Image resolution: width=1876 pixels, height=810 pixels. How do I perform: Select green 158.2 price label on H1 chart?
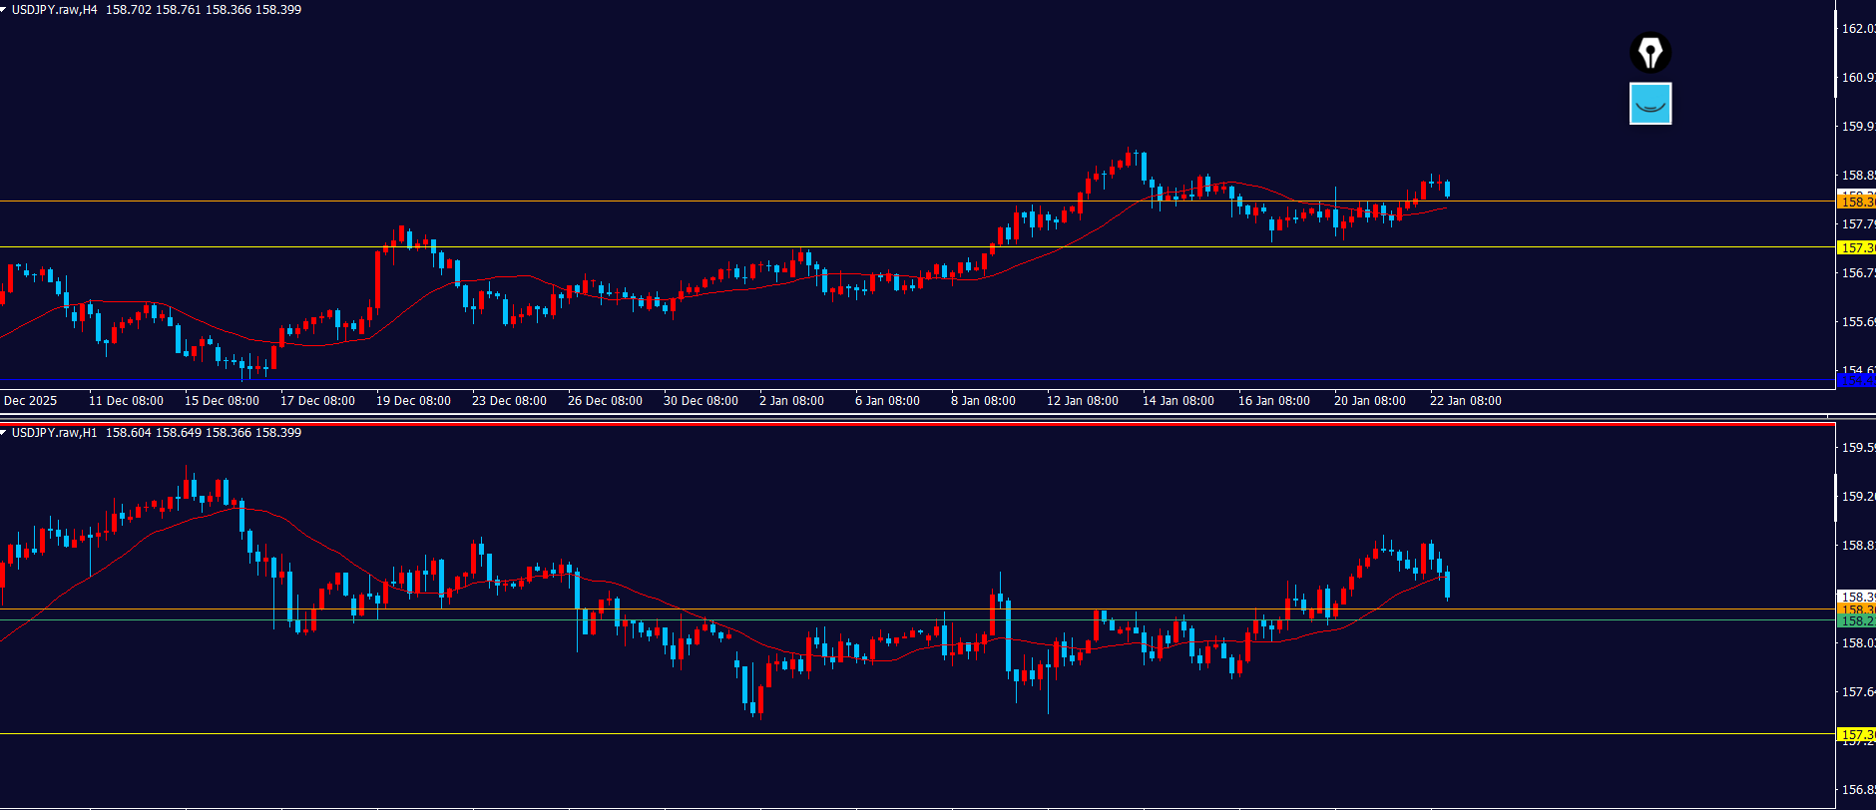coord(1856,621)
